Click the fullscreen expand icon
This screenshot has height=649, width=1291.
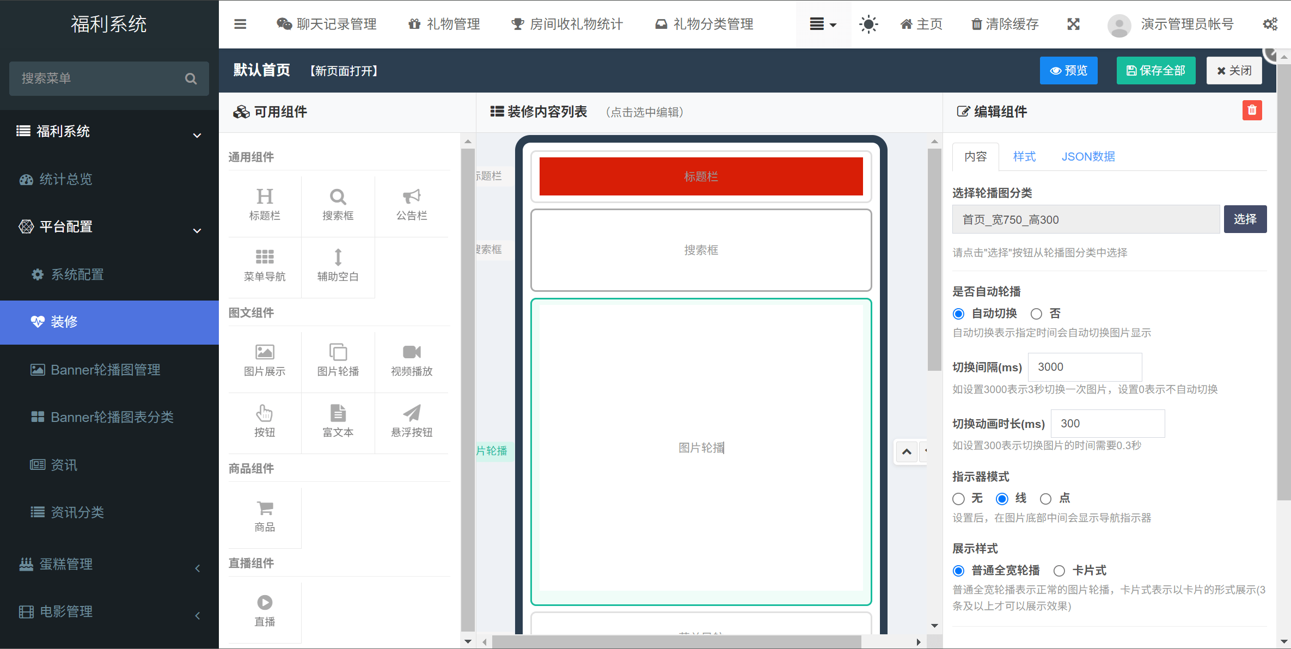point(1073,25)
